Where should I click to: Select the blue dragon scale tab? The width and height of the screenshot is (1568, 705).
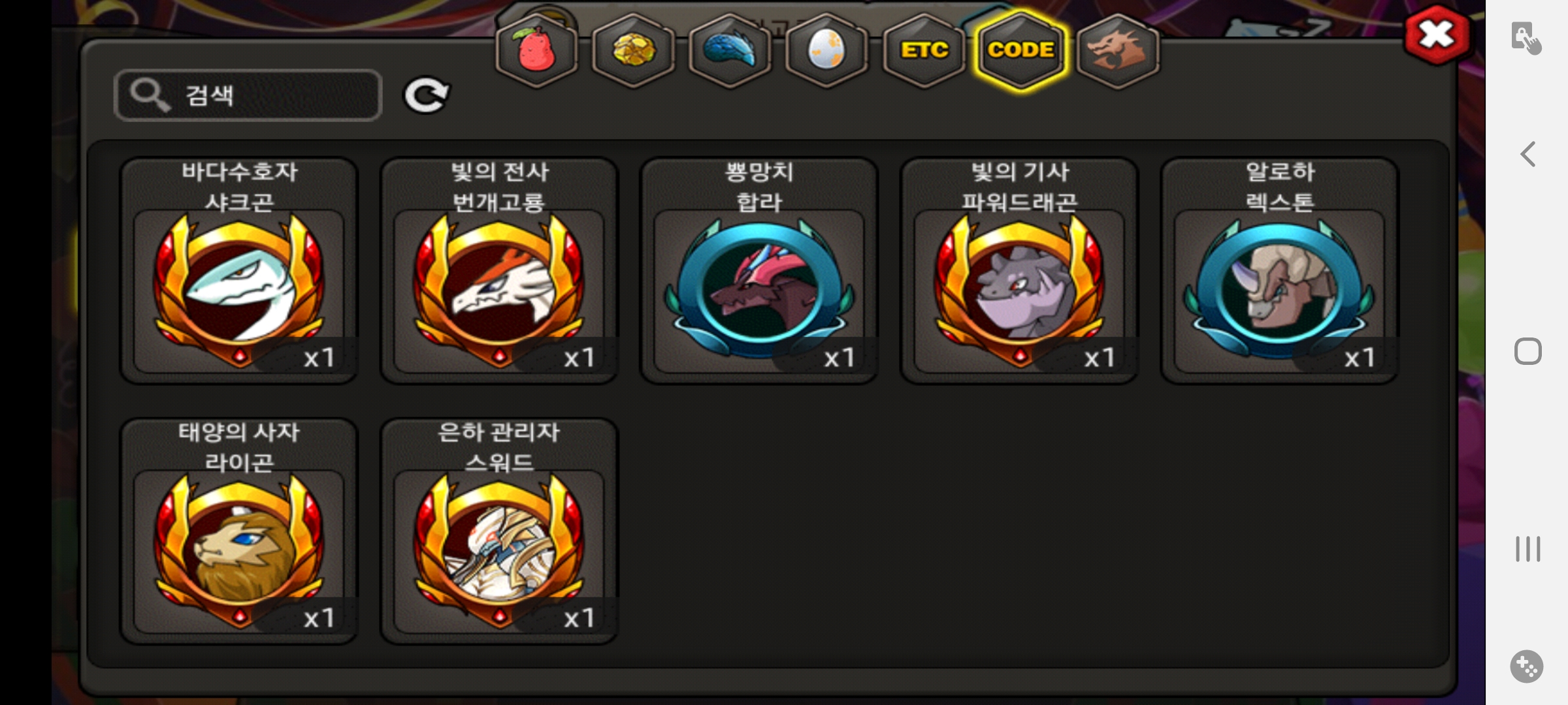(x=730, y=50)
